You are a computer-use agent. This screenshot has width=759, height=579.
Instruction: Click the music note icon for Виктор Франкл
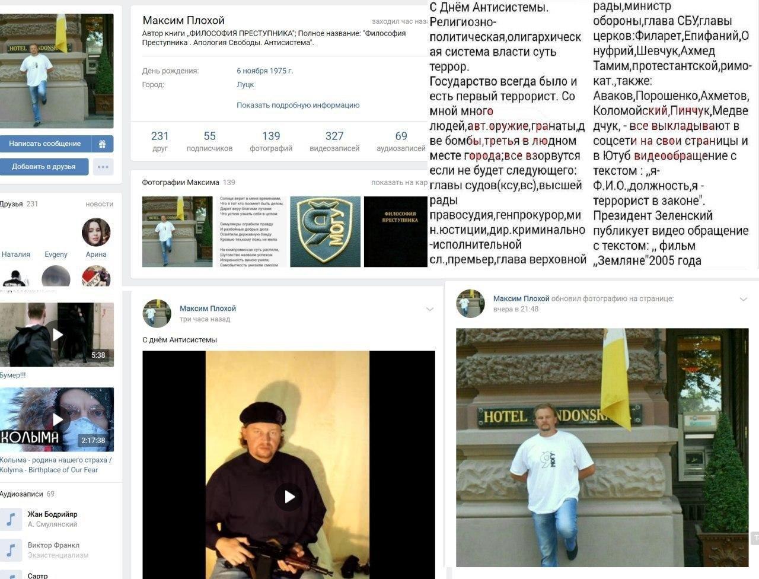click(11, 550)
